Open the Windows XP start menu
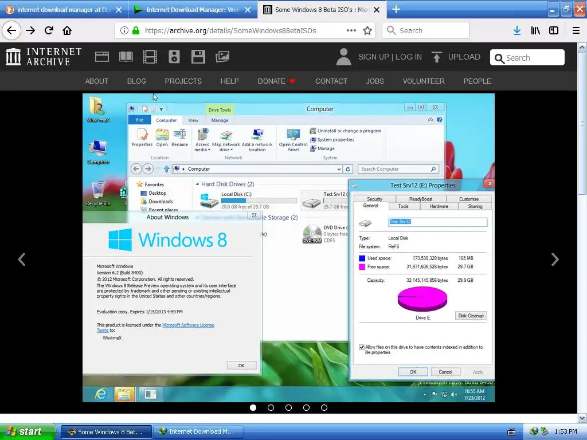Screen dimensions: 587x440 27,431
